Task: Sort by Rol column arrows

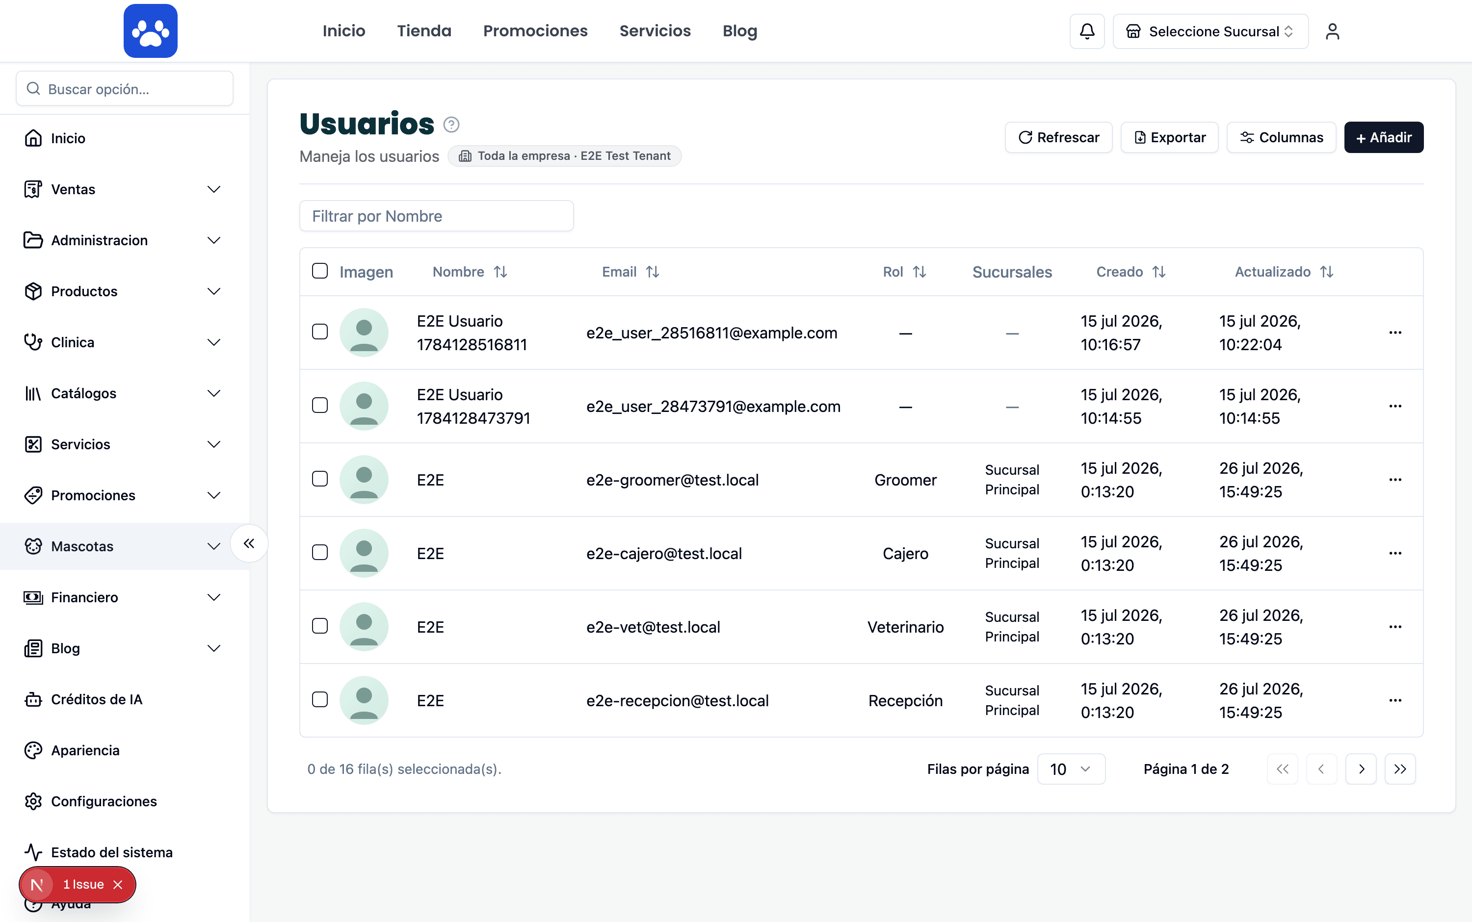Action: pyautogui.click(x=919, y=272)
